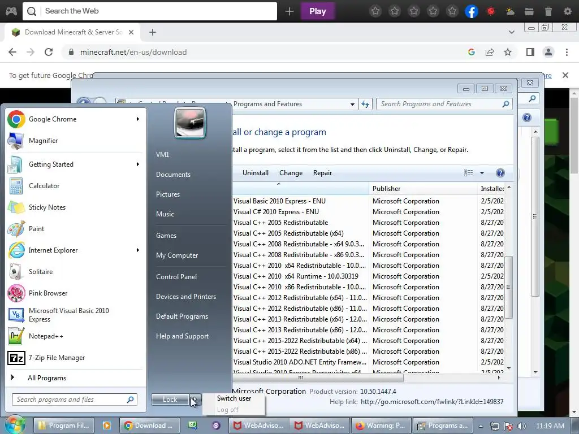
Task: Click the plus icon beside Search the Web
Action: (289, 11)
